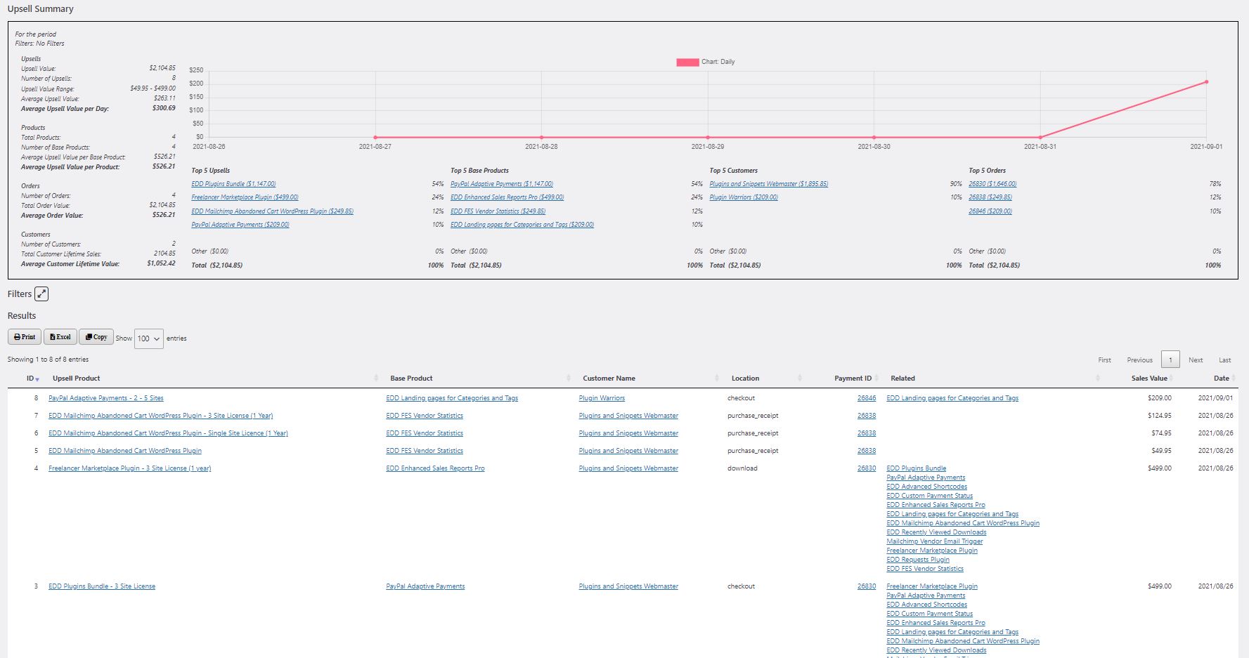This screenshot has width=1249, height=658.
Task: Click the 2021-08-31 chart data point
Action: [1040, 138]
